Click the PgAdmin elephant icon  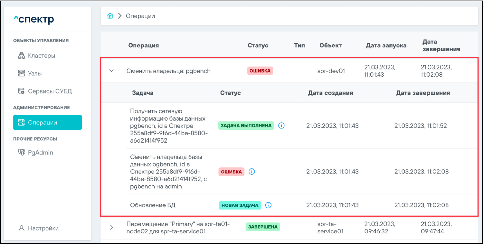(21, 153)
